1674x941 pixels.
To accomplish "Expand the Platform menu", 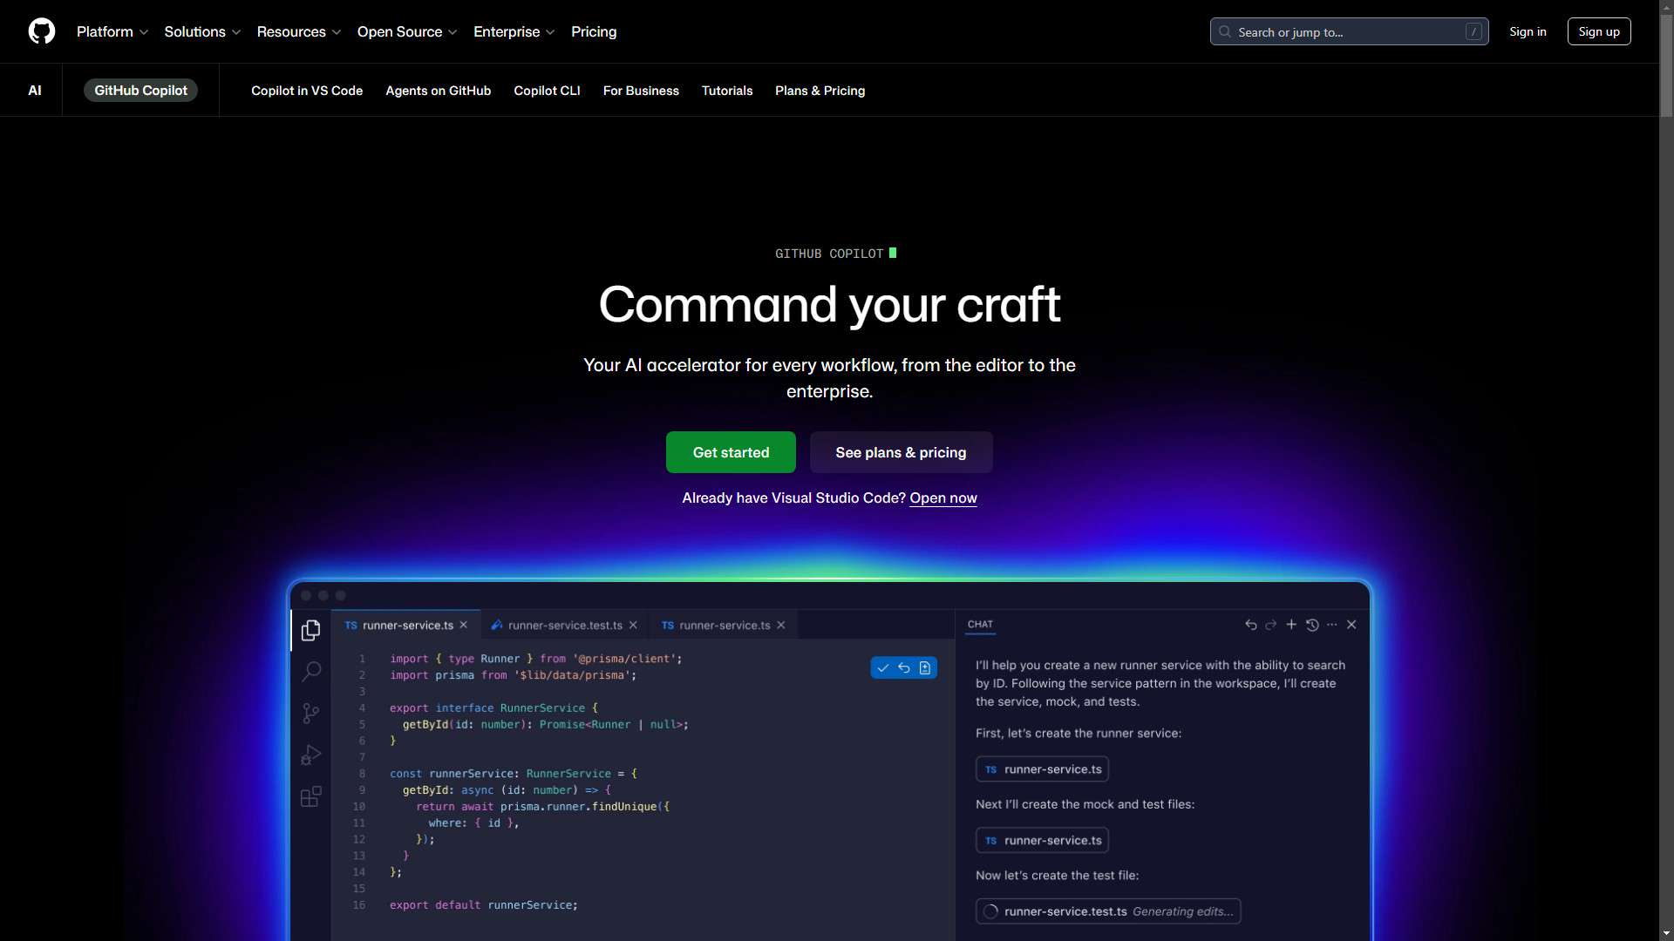I will 112,32.
